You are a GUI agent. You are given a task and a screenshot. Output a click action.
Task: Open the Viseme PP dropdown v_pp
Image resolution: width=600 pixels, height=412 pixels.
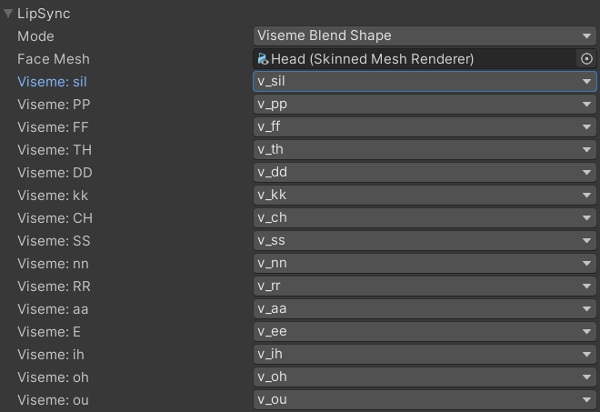[425, 105]
